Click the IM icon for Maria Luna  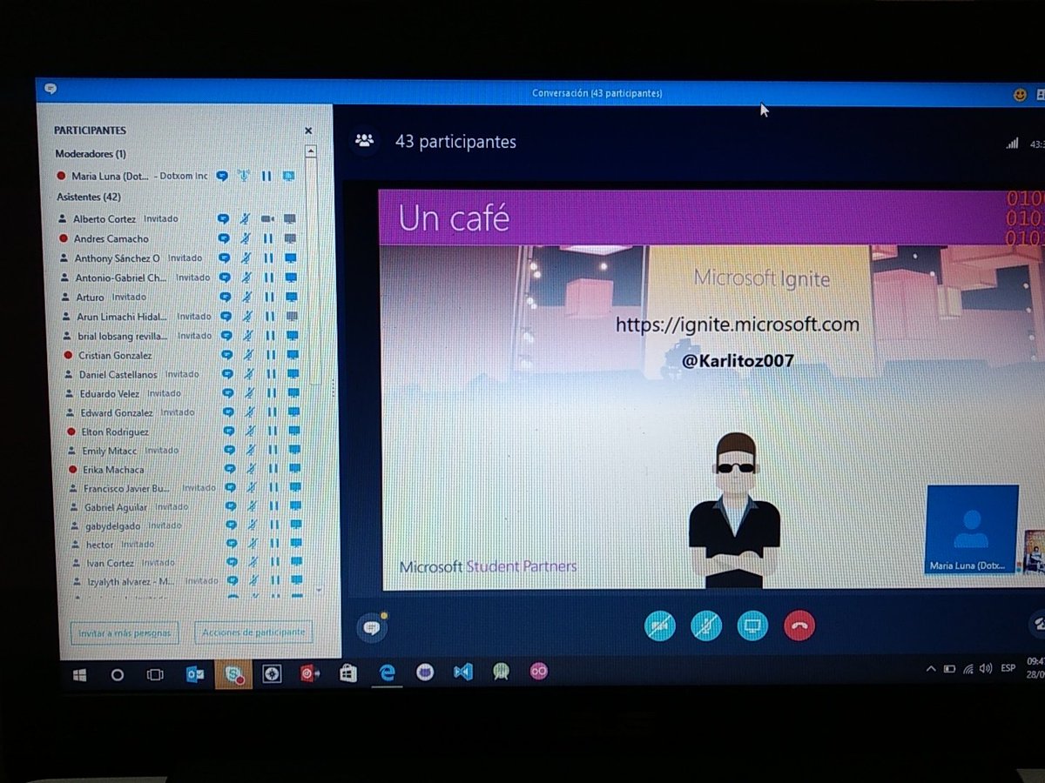coord(222,176)
